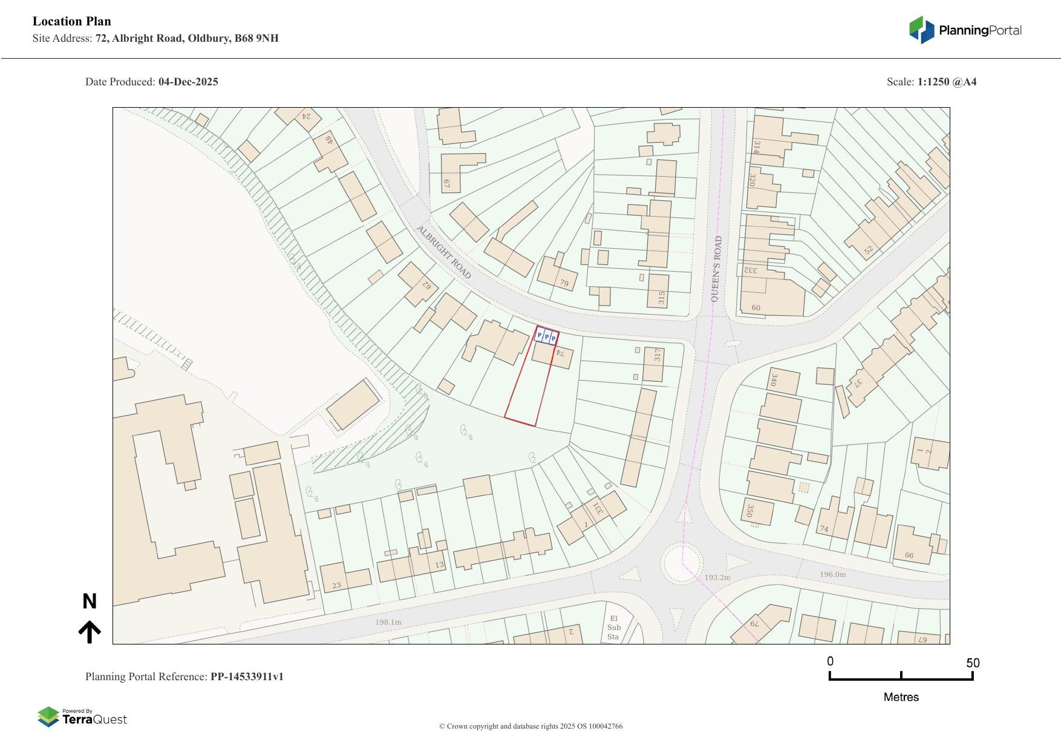Click the Scale 1:1250 @A4 text
The height and width of the screenshot is (751, 1061).
(932, 82)
